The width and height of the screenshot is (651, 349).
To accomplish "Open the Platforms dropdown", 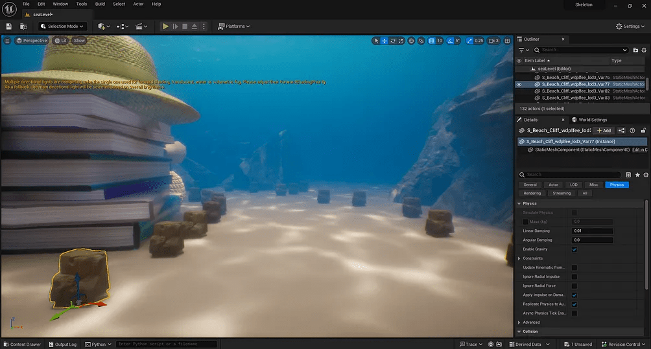I will coord(233,27).
